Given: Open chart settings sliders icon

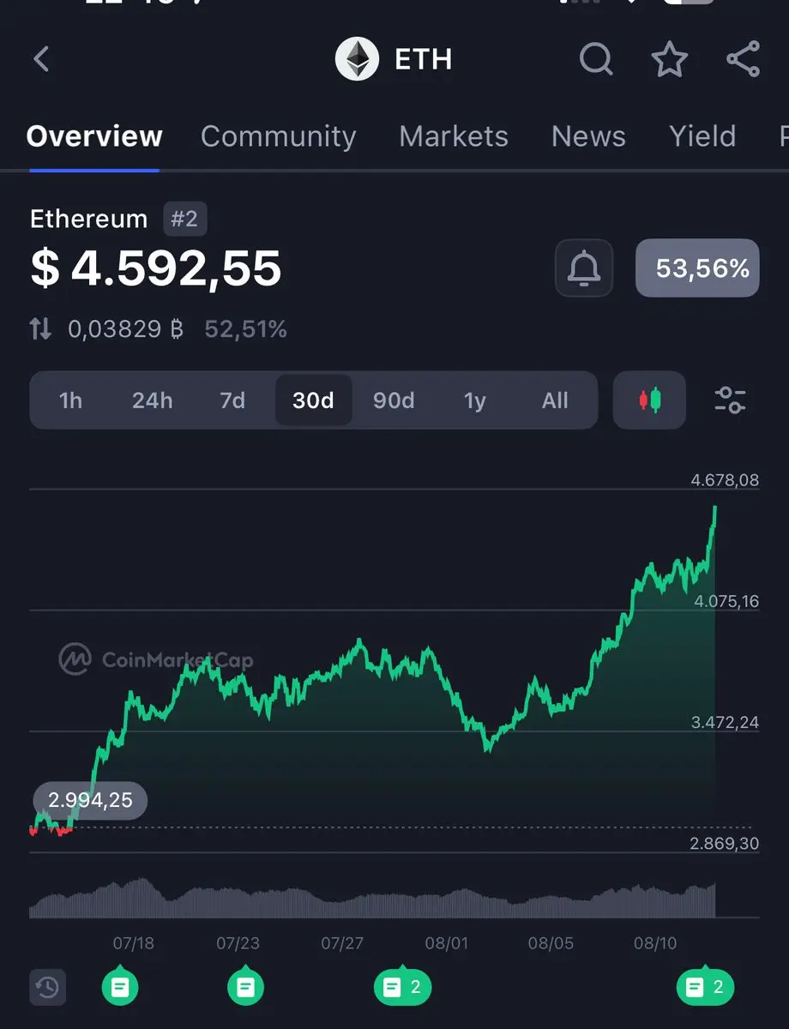Looking at the screenshot, I should point(730,400).
